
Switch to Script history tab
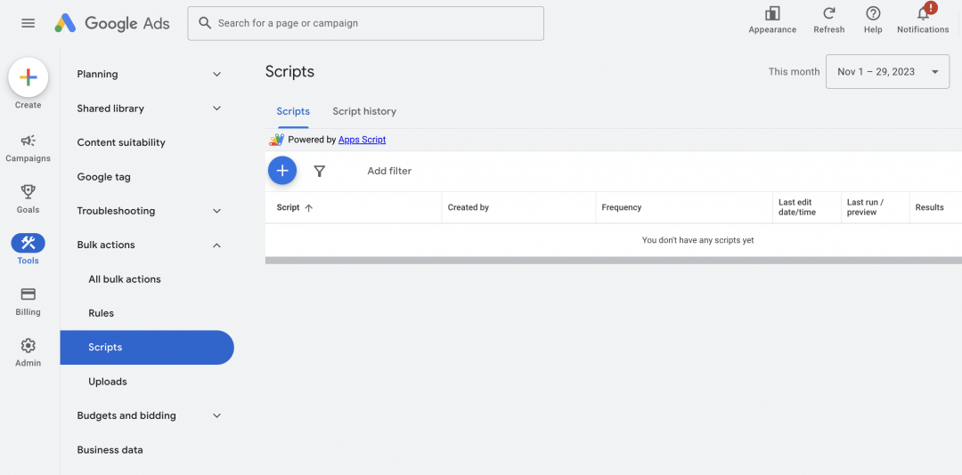pos(364,111)
